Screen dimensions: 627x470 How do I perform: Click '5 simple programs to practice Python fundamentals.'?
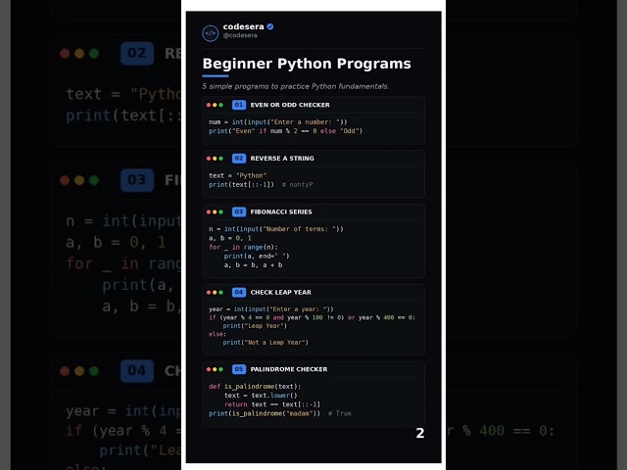point(296,86)
